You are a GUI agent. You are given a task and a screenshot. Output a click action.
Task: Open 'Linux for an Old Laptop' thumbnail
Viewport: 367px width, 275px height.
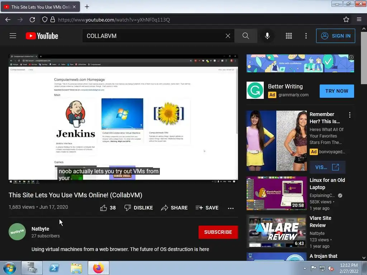click(x=276, y=193)
